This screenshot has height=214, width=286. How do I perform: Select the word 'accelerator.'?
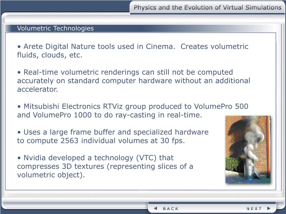pyautogui.click(x=37, y=89)
